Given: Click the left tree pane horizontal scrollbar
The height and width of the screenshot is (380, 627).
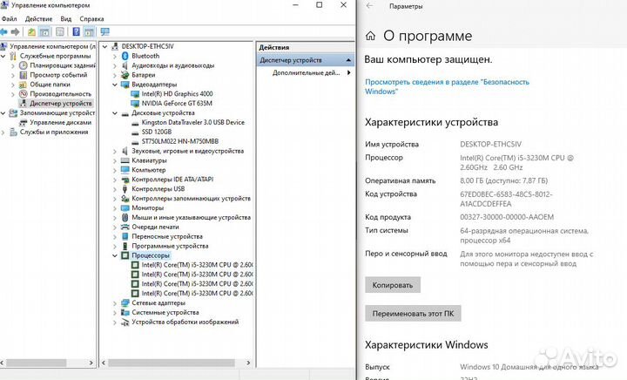Looking at the screenshot, I should pyautogui.click(x=36, y=363).
